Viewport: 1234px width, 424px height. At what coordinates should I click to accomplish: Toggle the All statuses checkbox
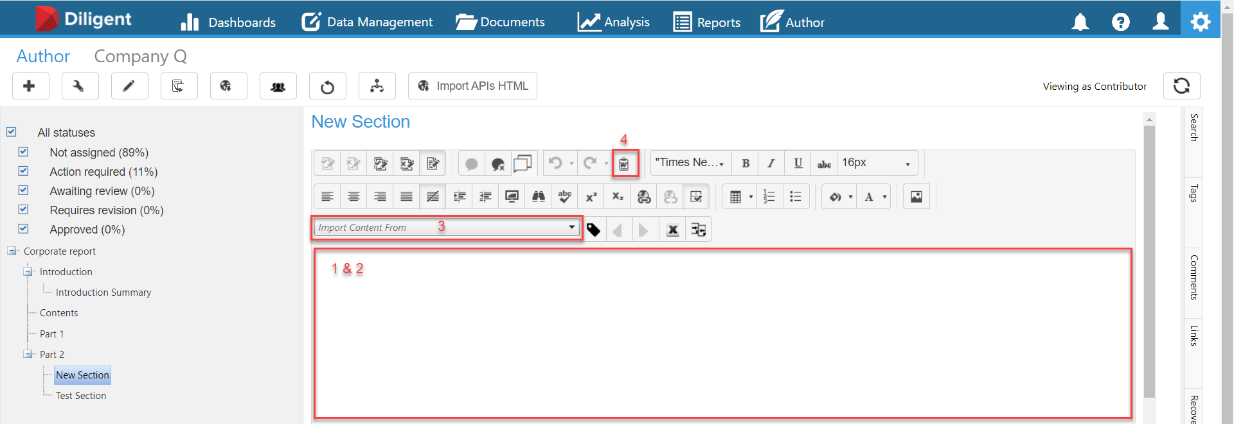pos(12,131)
